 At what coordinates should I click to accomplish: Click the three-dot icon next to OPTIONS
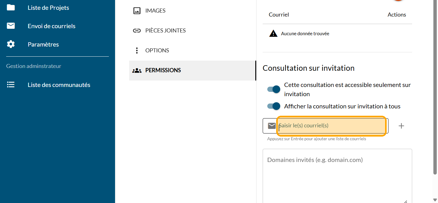coord(137,51)
